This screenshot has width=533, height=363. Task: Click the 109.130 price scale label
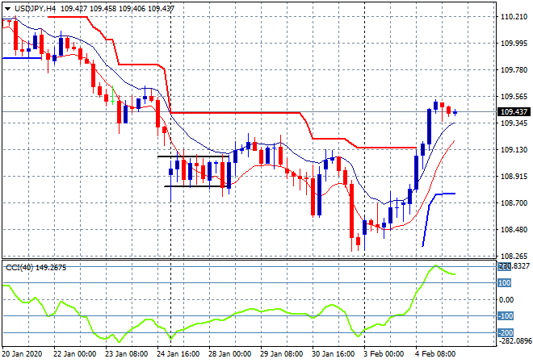(514, 150)
